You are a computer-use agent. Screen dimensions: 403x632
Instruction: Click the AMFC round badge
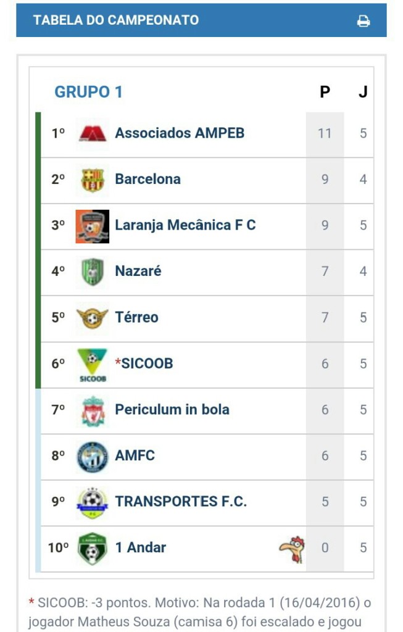(x=93, y=457)
